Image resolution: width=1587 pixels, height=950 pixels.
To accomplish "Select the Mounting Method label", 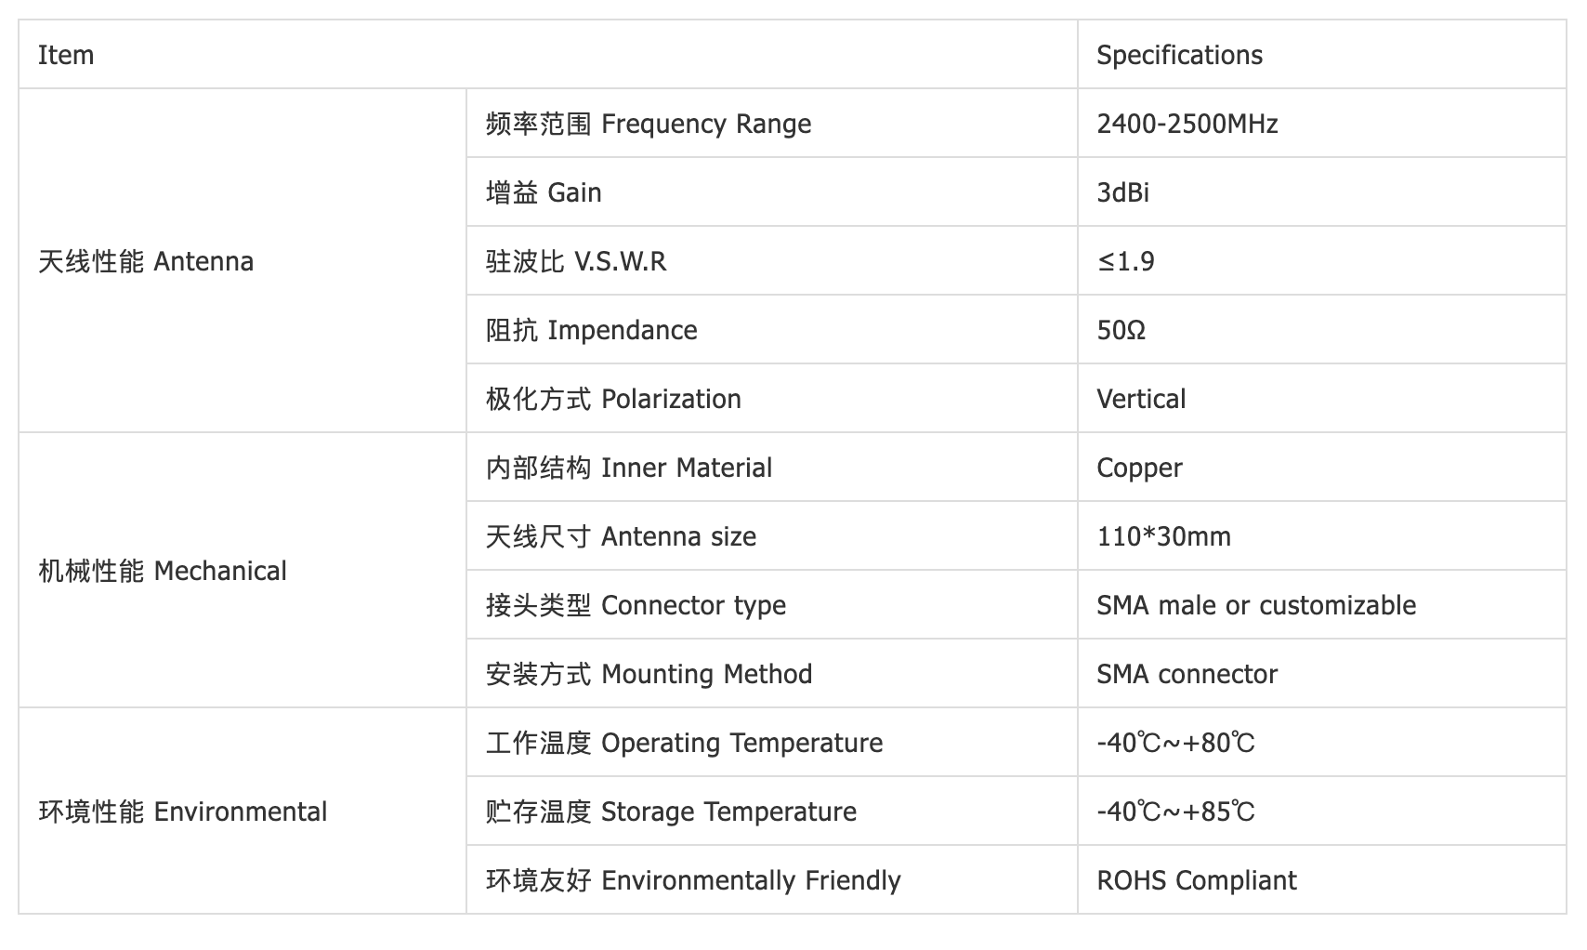I will 649,674.
